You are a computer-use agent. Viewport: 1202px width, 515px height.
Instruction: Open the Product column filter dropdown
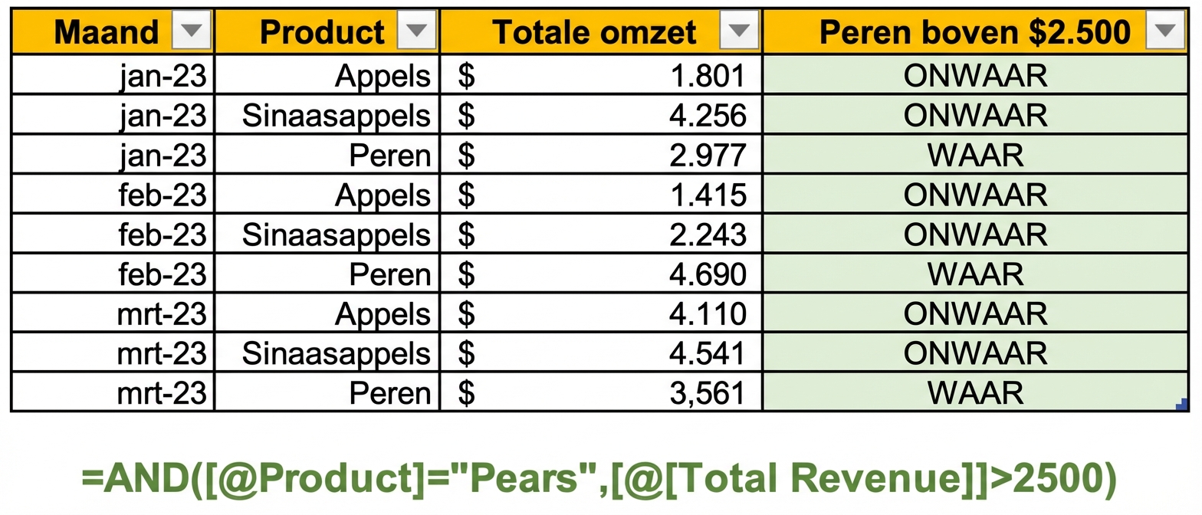point(417,31)
